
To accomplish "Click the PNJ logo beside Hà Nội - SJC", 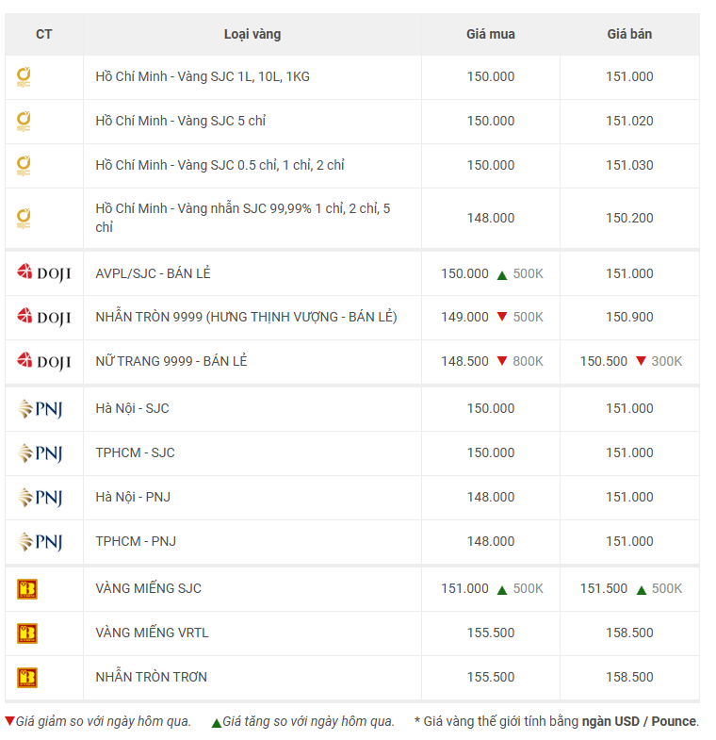I will coord(40,409).
